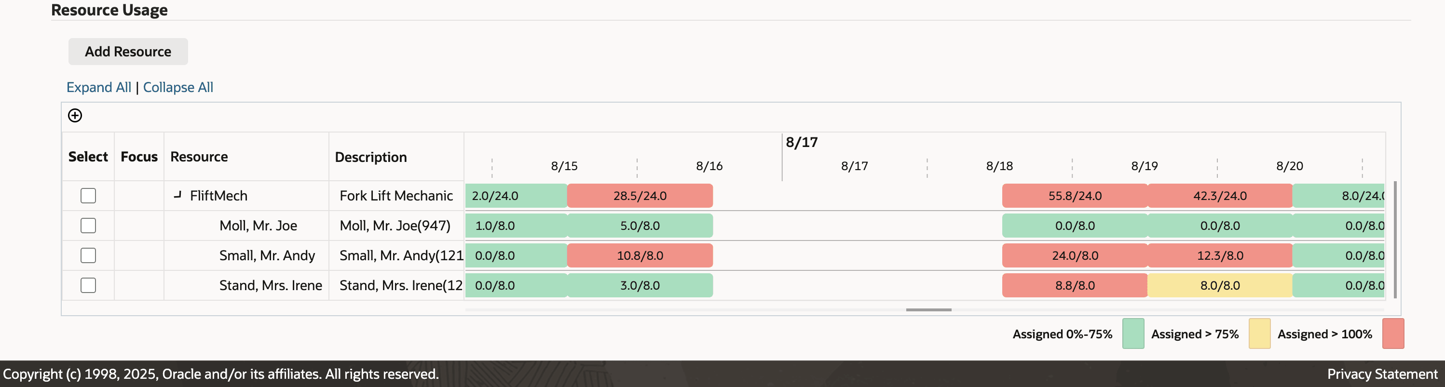1445x387 pixels.
Task: Enable the Stand, Mrs. Irene checkbox
Action: pyautogui.click(x=88, y=285)
